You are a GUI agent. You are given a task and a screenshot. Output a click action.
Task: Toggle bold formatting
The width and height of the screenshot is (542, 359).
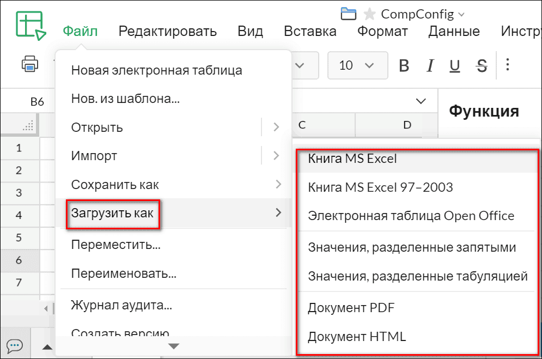point(404,64)
